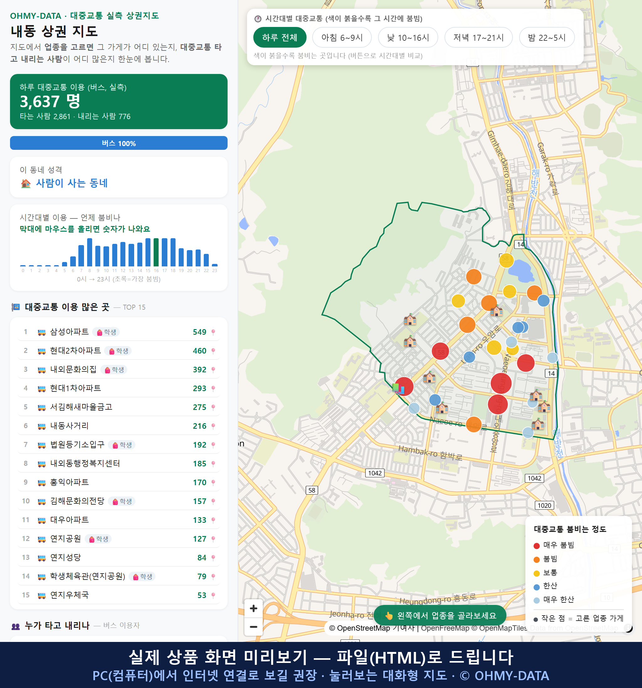The image size is (642, 688).
Task: Click the people icon beside 누가 타고 내리나
Action: [x=16, y=626]
